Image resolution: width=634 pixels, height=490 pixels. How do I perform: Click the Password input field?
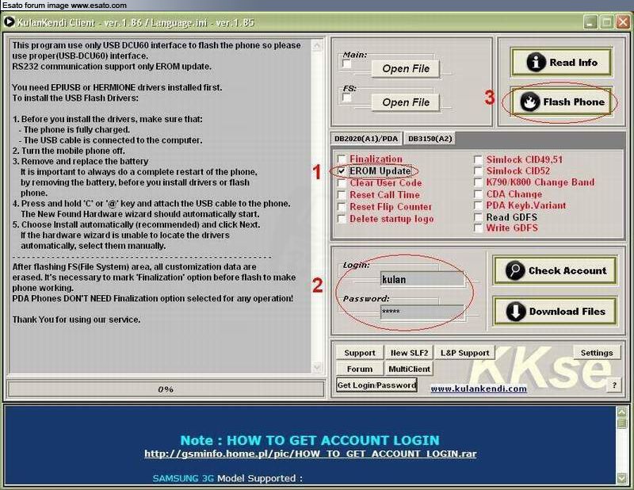(422, 312)
